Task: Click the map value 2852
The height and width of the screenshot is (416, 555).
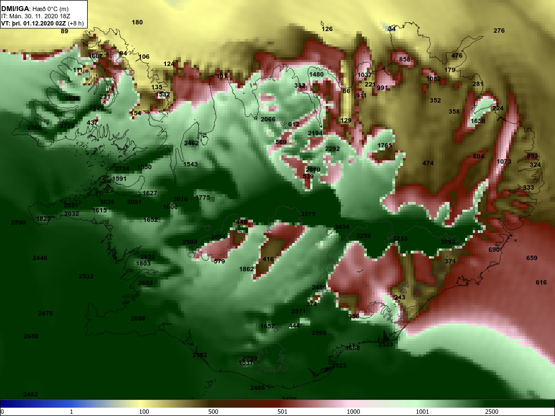Action: coord(148,257)
